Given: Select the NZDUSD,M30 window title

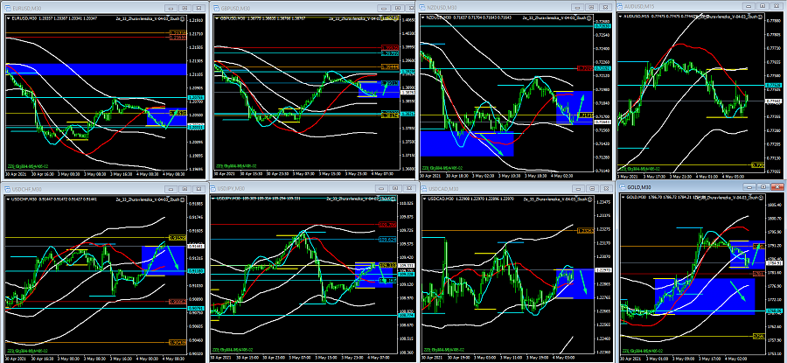Looking at the screenshot, I should 442,7.
